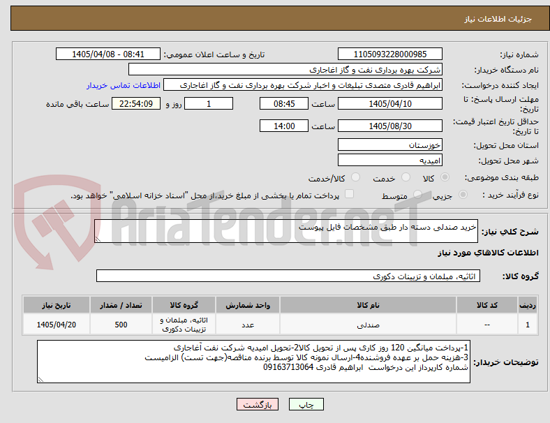
Task: Click the need date cell 1405/04/20
Action: 57,325
